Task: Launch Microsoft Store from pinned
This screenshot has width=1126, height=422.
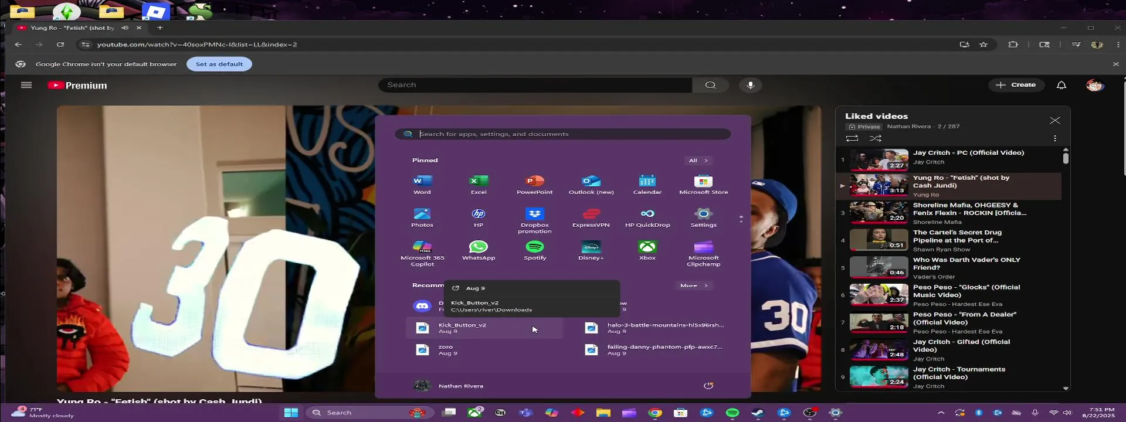Action: [x=704, y=184]
